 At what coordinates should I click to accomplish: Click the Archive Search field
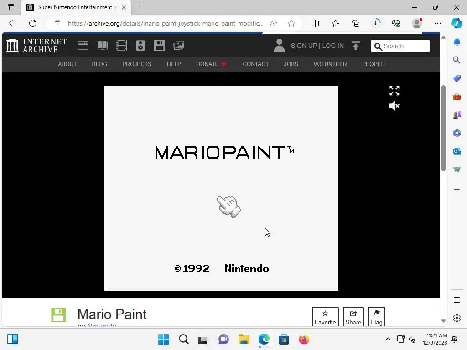coord(400,46)
